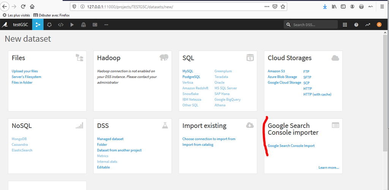Open the testGSC project menu item
Viewport: 389px width, 190px height.
(21, 25)
